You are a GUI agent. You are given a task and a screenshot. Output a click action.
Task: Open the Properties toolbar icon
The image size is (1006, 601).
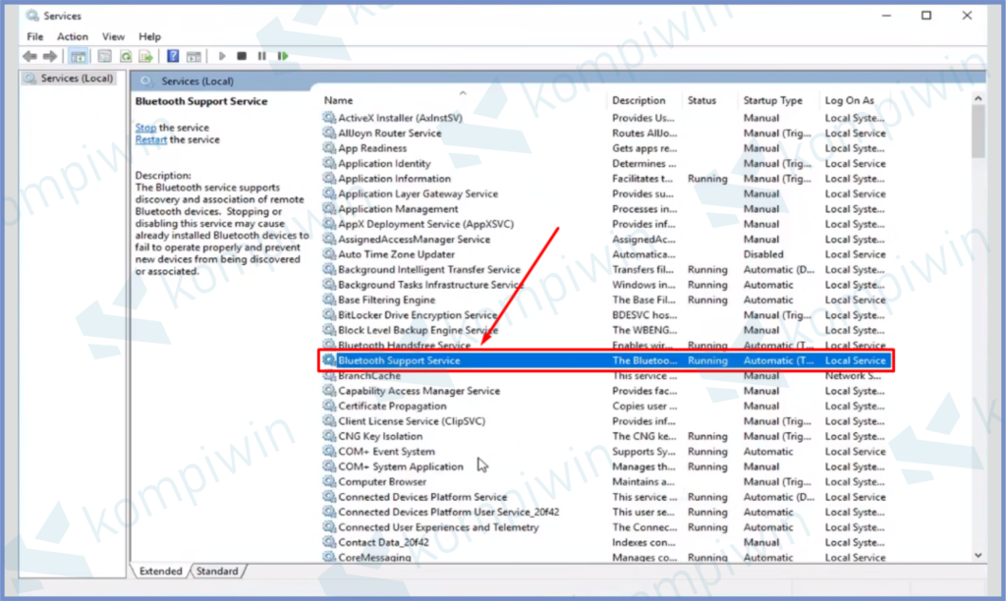(x=103, y=57)
